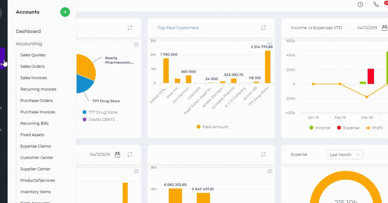Image resolution: width=388 pixels, height=203 pixels.
Task: Click the Income vs Expenses YTD title
Action: [317, 28]
